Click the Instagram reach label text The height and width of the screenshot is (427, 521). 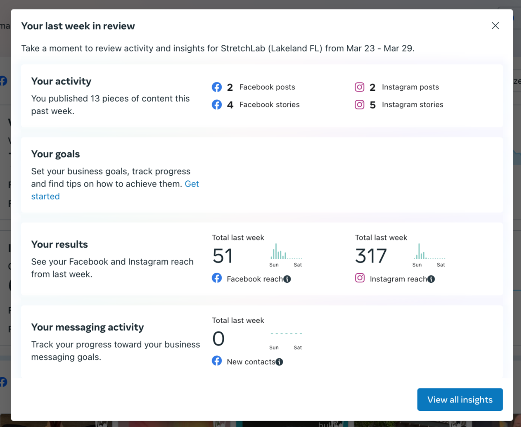(398, 279)
